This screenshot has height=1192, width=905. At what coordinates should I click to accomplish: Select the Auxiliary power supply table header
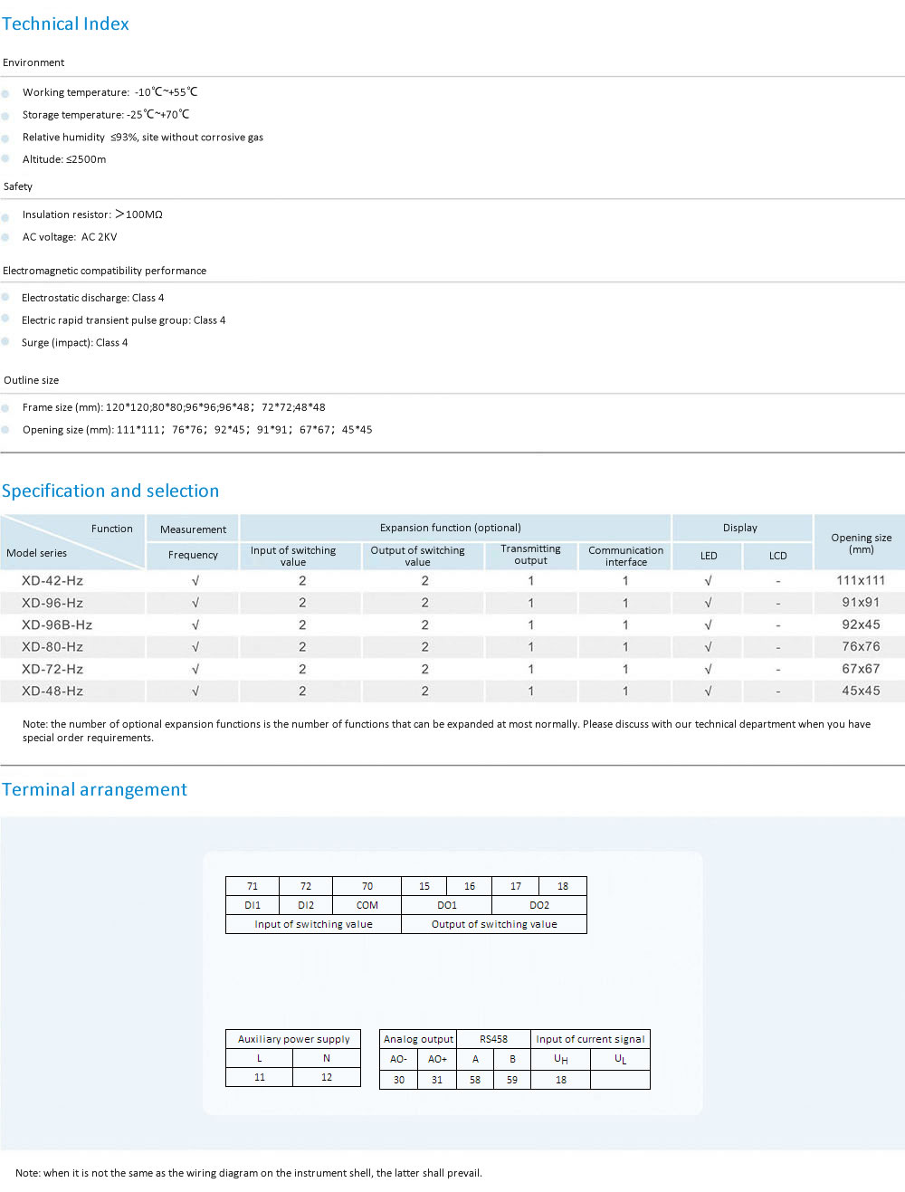coord(293,1039)
